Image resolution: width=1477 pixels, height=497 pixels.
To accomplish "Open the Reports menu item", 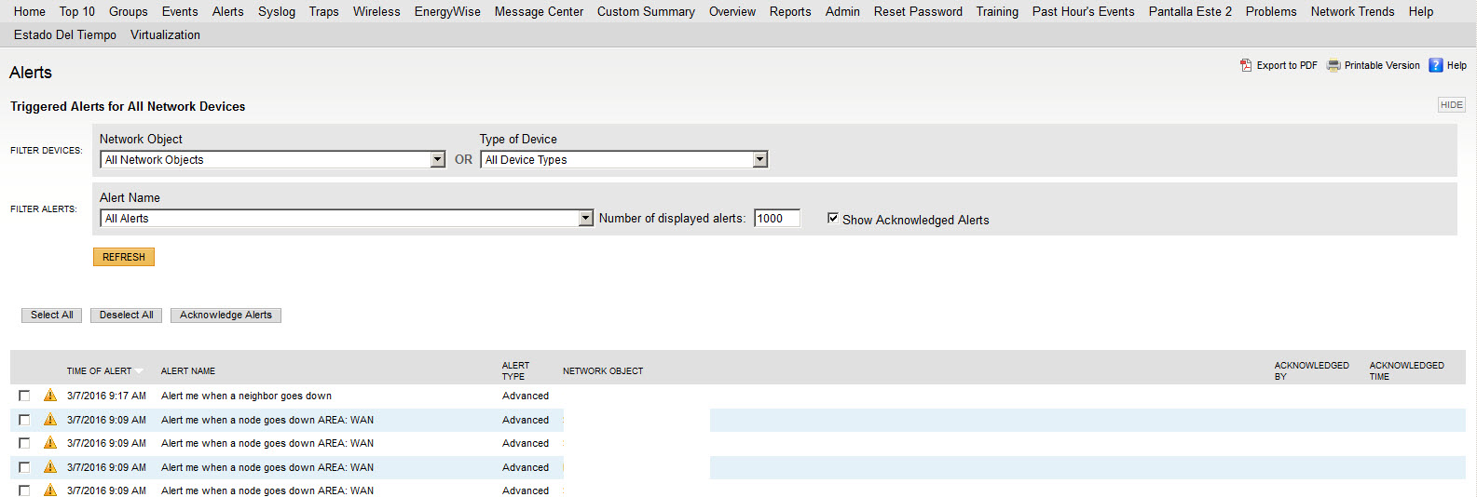I will 790,11.
